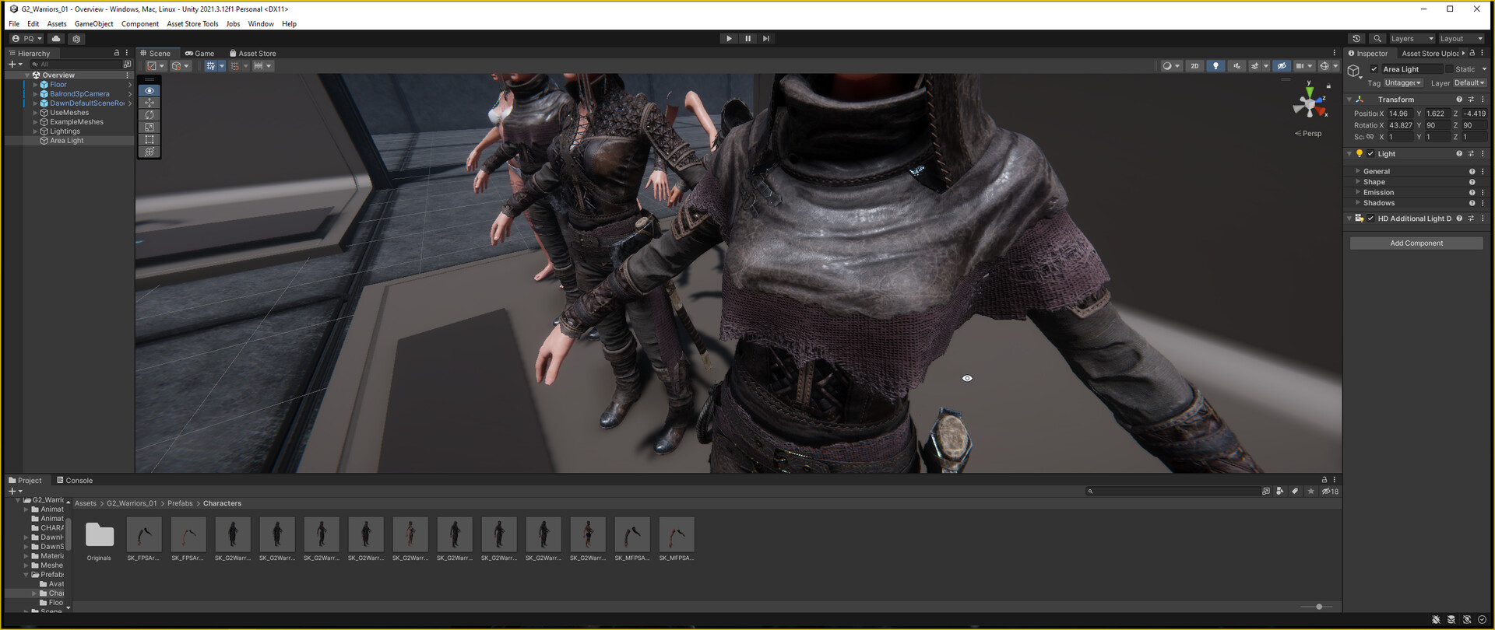Open Light component more options menu

(1483, 154)
